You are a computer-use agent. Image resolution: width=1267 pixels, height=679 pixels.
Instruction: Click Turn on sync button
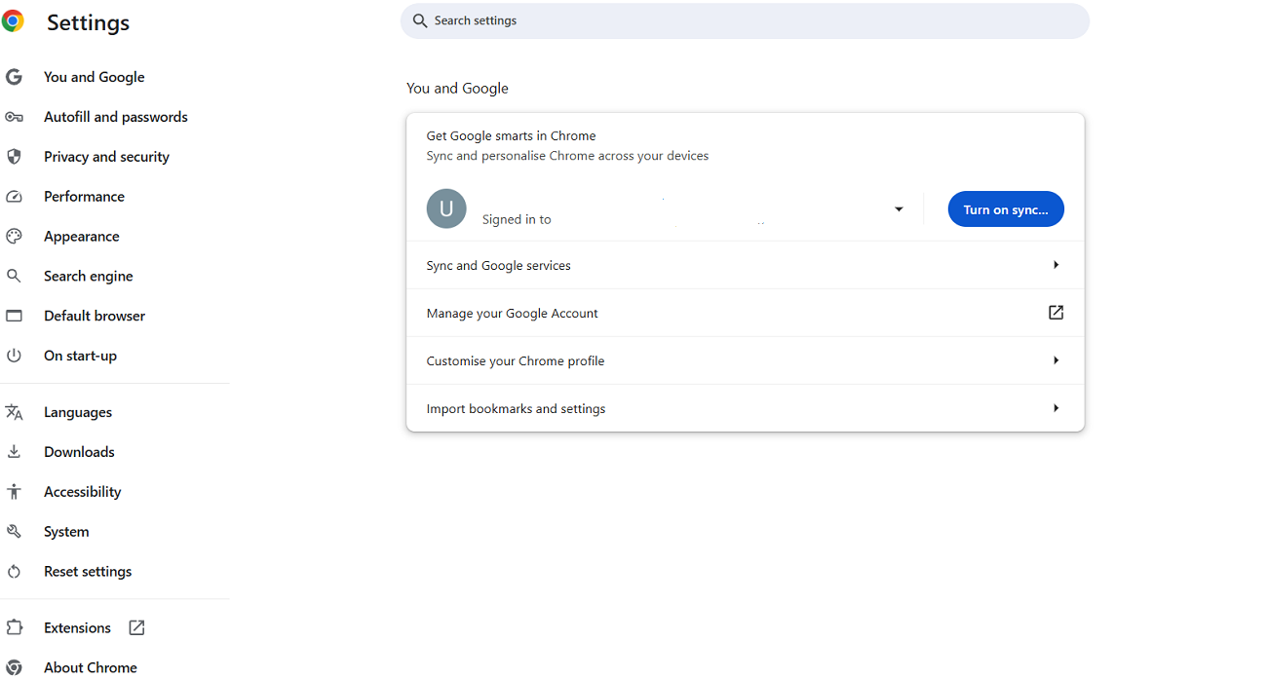click(1006, 209)
